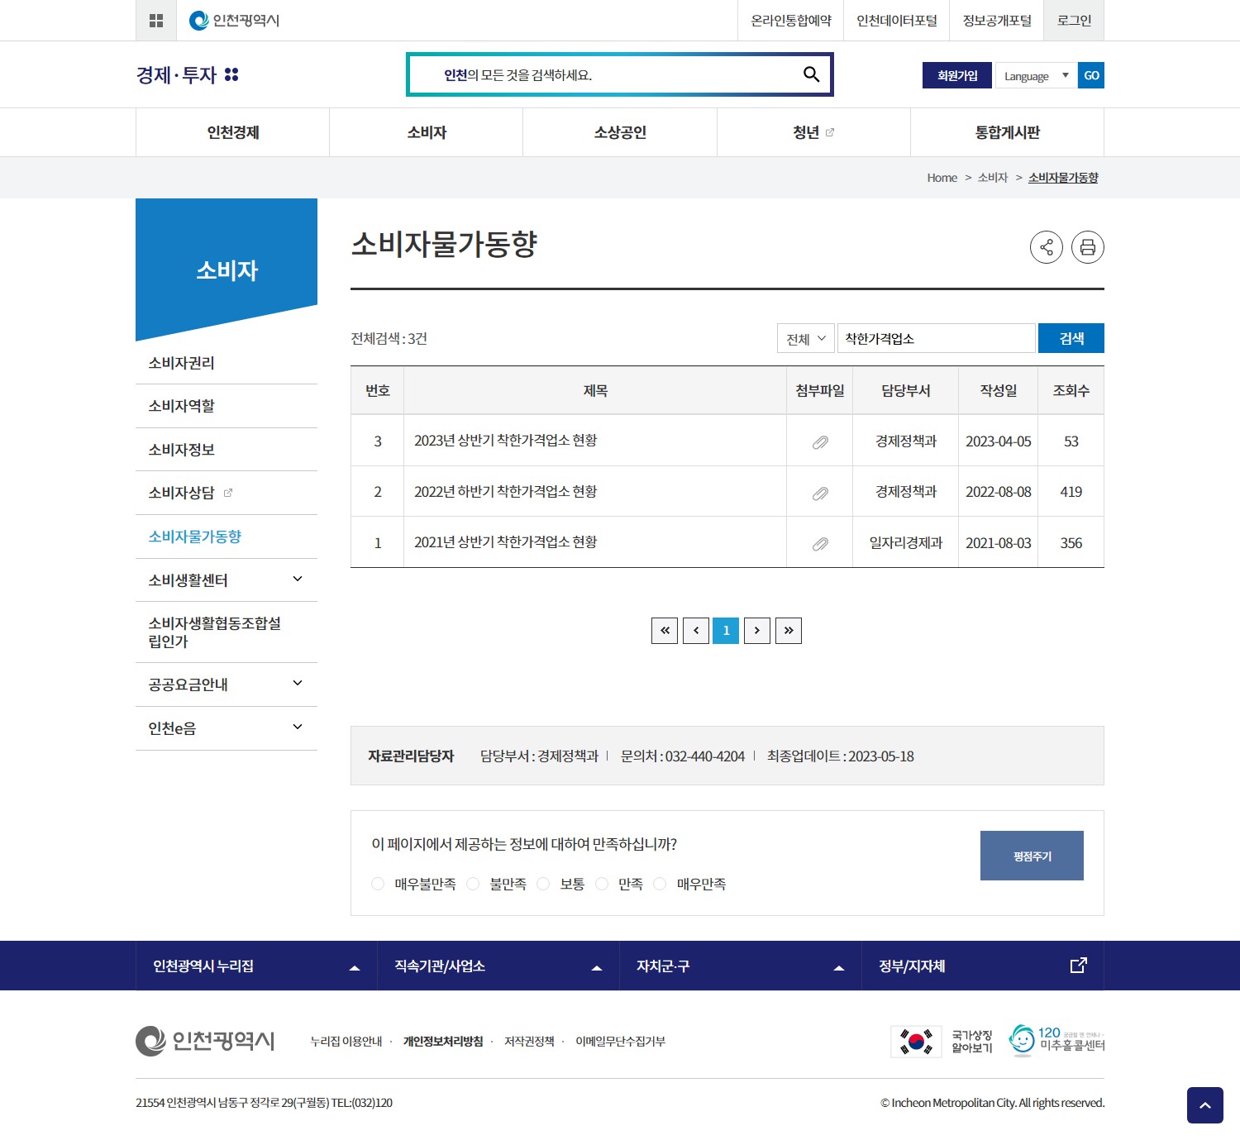This screenshot has height=1140, width=1240.
Task: Select 소비자권리 in the sidebar
Action: coord(227,363)
